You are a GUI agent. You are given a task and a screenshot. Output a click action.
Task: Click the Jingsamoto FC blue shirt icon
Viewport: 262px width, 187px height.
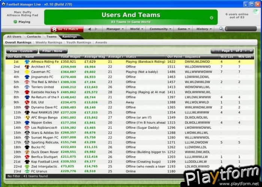(27, 77)
